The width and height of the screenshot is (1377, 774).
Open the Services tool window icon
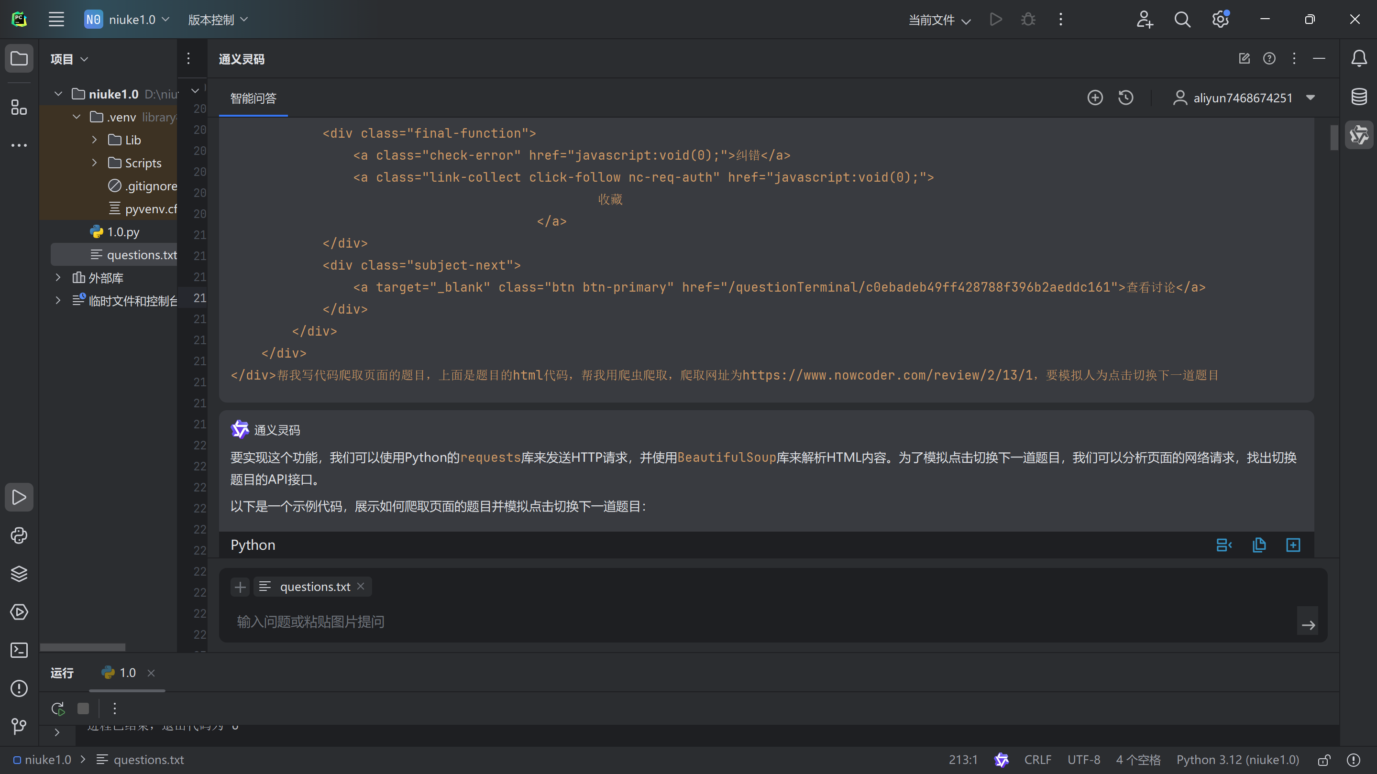[19, 612]
